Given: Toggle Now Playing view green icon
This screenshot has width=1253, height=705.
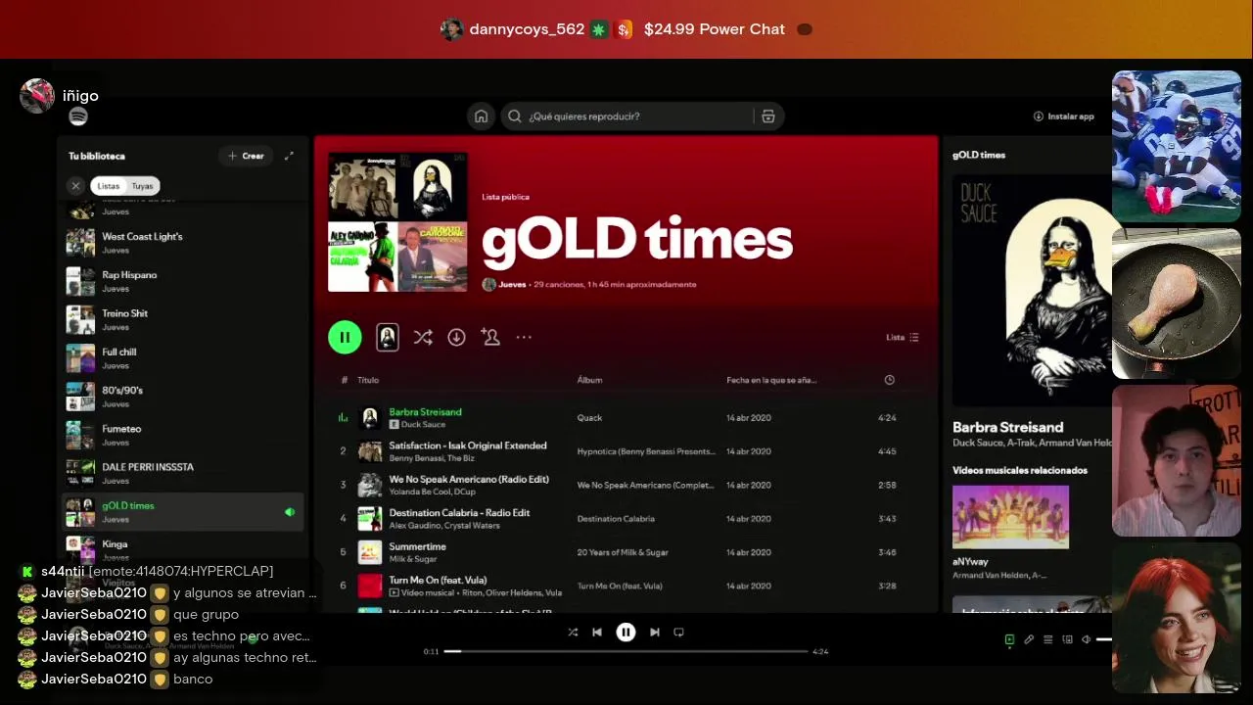Looking at the screenshot, I should 1009,639.
